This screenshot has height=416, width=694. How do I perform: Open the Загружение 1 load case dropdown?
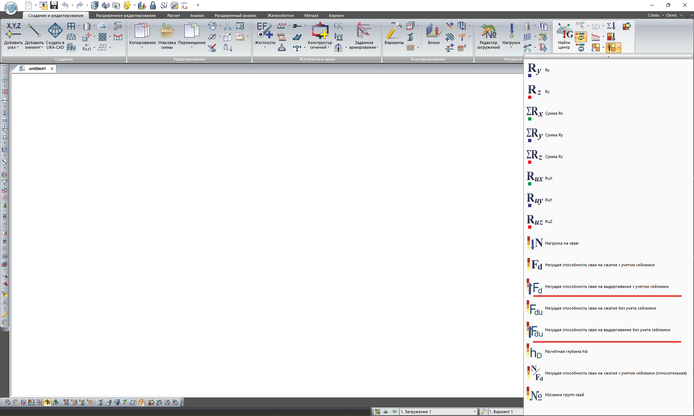tap(474, 412)
